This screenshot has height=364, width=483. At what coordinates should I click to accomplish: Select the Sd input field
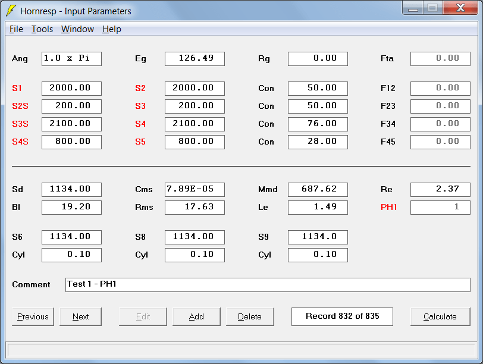(71, 190)
